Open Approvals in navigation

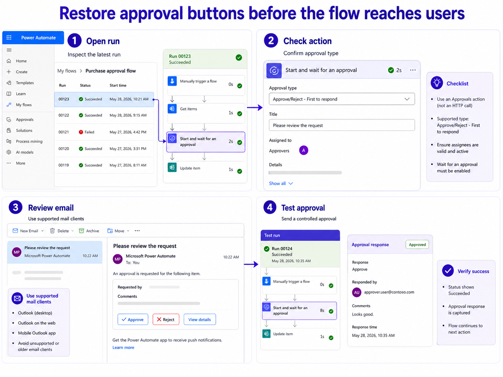point(25,119)
